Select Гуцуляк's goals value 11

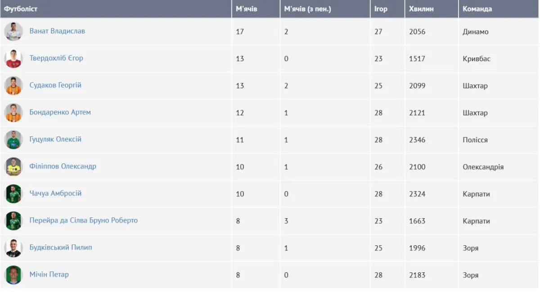(240, 140)
